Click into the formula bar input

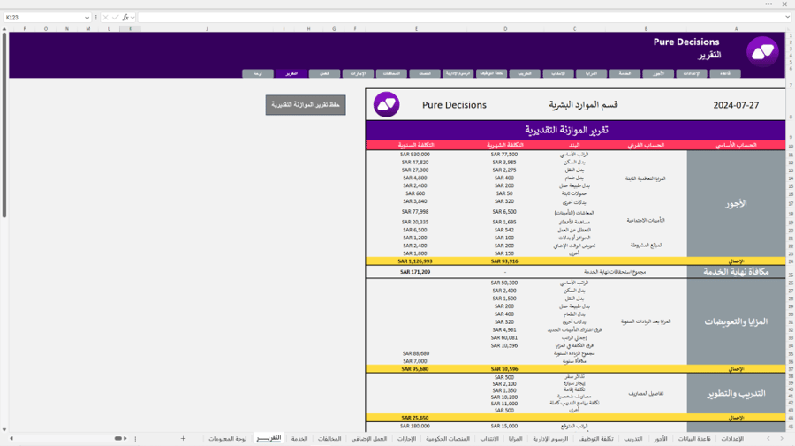[x=458, y=18]
